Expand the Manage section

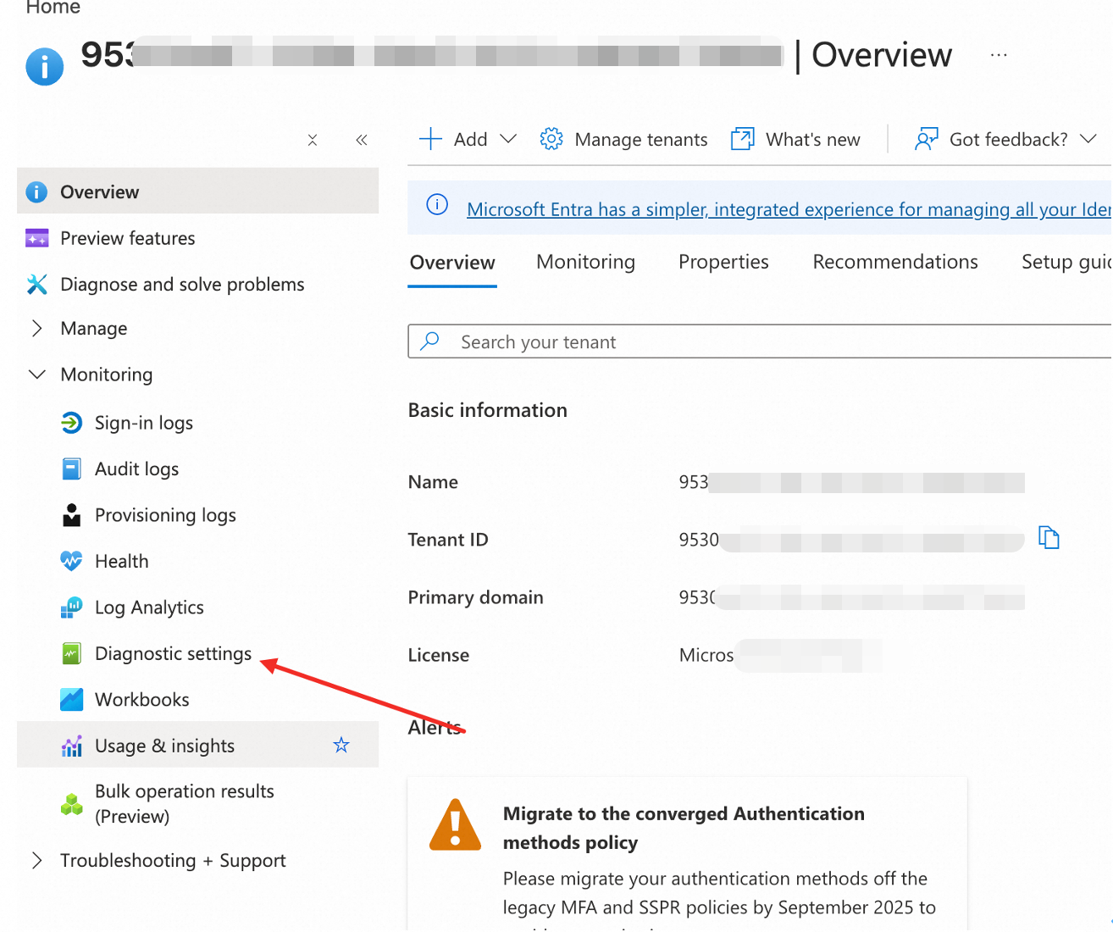click(36, 328)
